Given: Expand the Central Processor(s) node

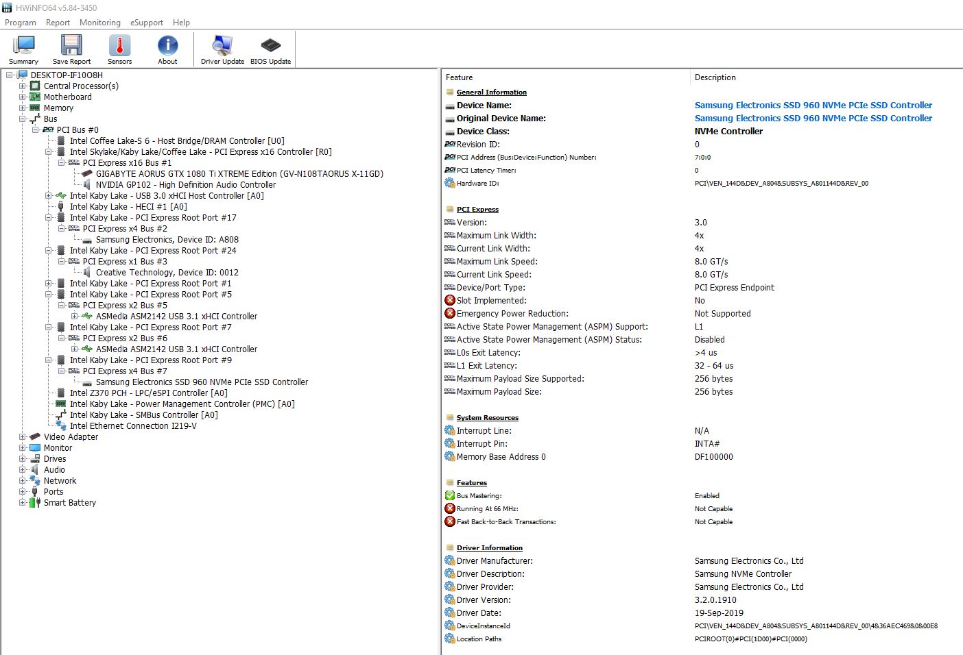Looking at the screenshot, I should [x=23, y=86].
